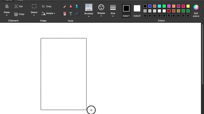Pick the olive palette swatch
The width and height of the screenshot is (204, 114).
click(x=178, y=11)
